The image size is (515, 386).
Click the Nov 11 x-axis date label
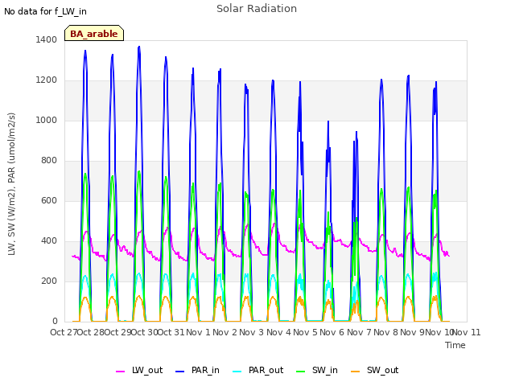click(x=467, y=332)
